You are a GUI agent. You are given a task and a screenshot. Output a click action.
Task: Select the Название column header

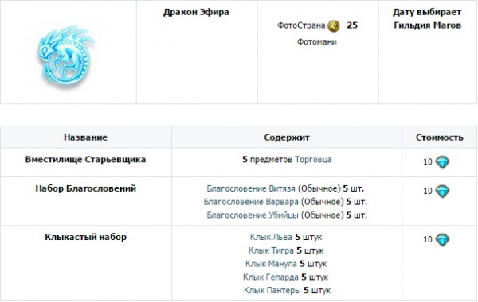point(86,137)
